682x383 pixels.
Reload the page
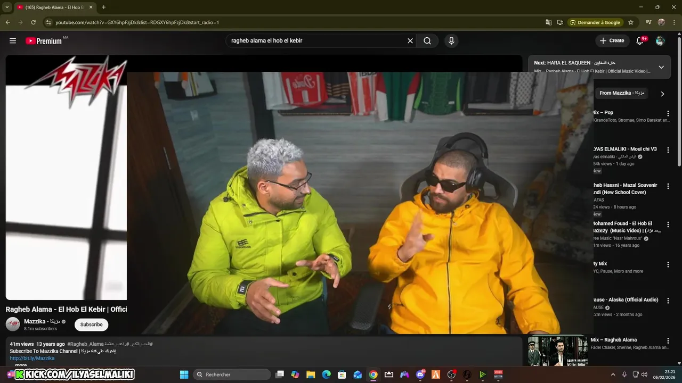[x=33, y=22]
